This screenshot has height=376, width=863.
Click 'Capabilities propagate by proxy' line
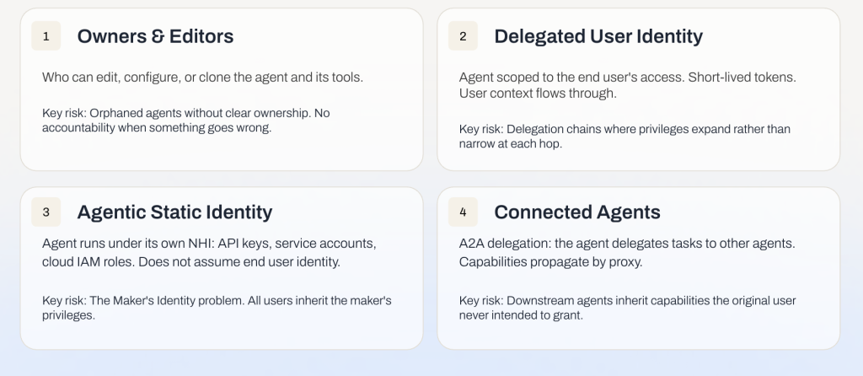click(551, 262)
